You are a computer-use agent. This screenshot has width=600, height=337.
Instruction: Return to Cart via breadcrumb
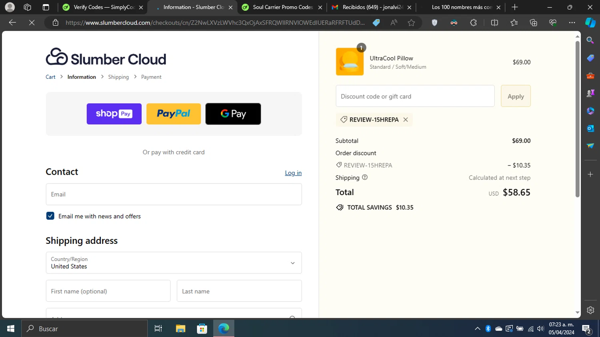[50, 77]
